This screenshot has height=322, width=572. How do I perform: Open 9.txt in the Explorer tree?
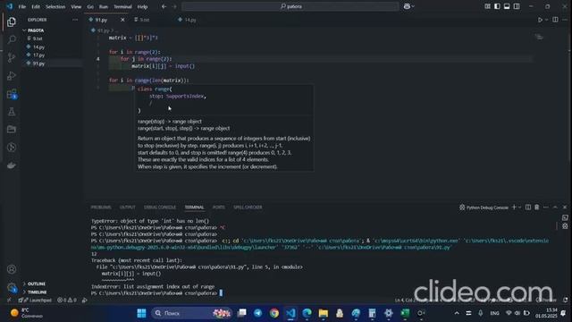[38, 38]
